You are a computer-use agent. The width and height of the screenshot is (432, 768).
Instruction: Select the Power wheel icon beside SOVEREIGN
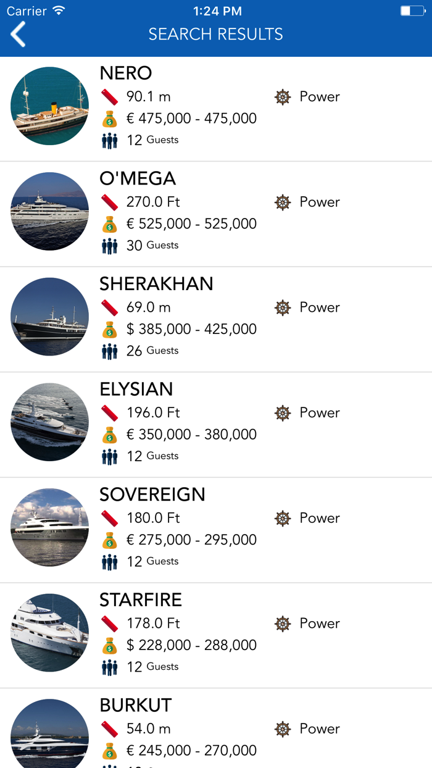coord(283,518)
